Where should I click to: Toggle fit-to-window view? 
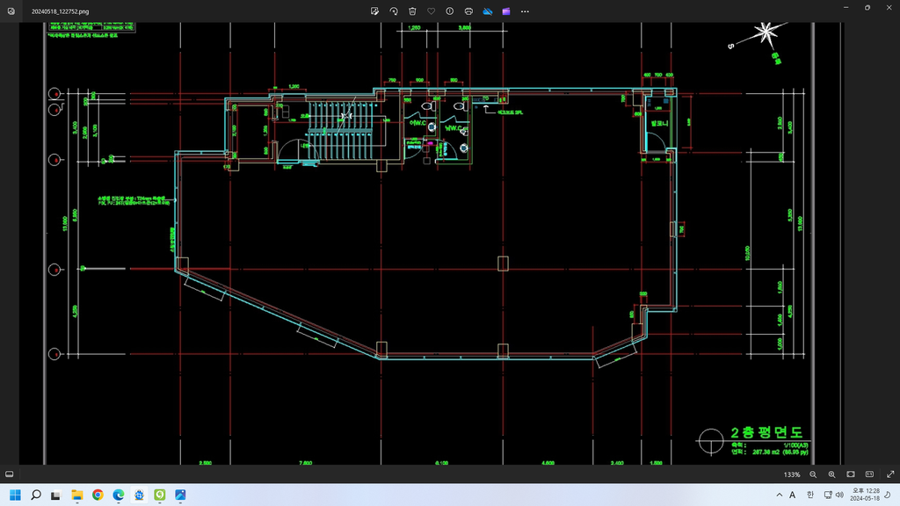tap(851, 474)
